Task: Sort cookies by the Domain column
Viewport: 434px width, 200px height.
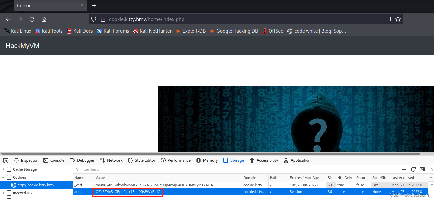Action: (255, 178)
